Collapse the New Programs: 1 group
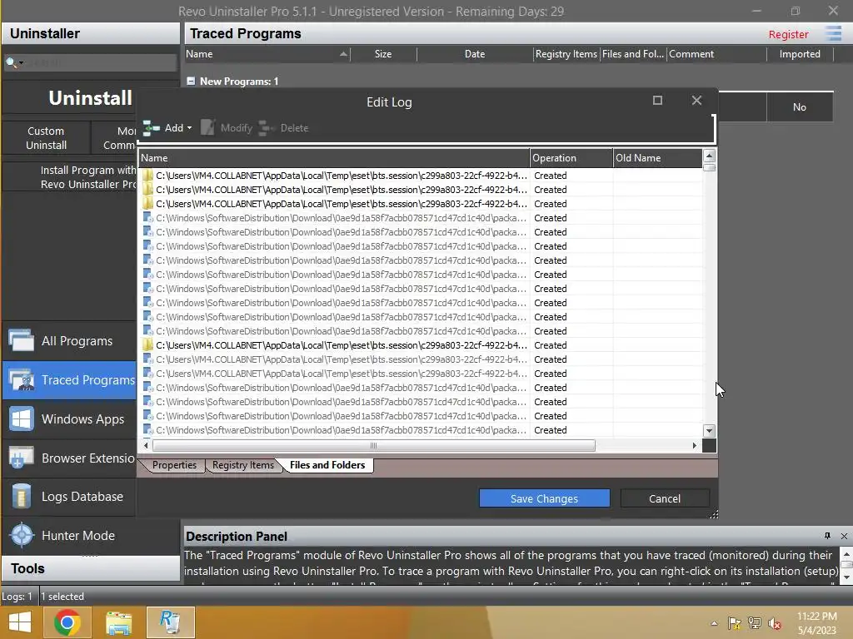 (x=191, y=81)
